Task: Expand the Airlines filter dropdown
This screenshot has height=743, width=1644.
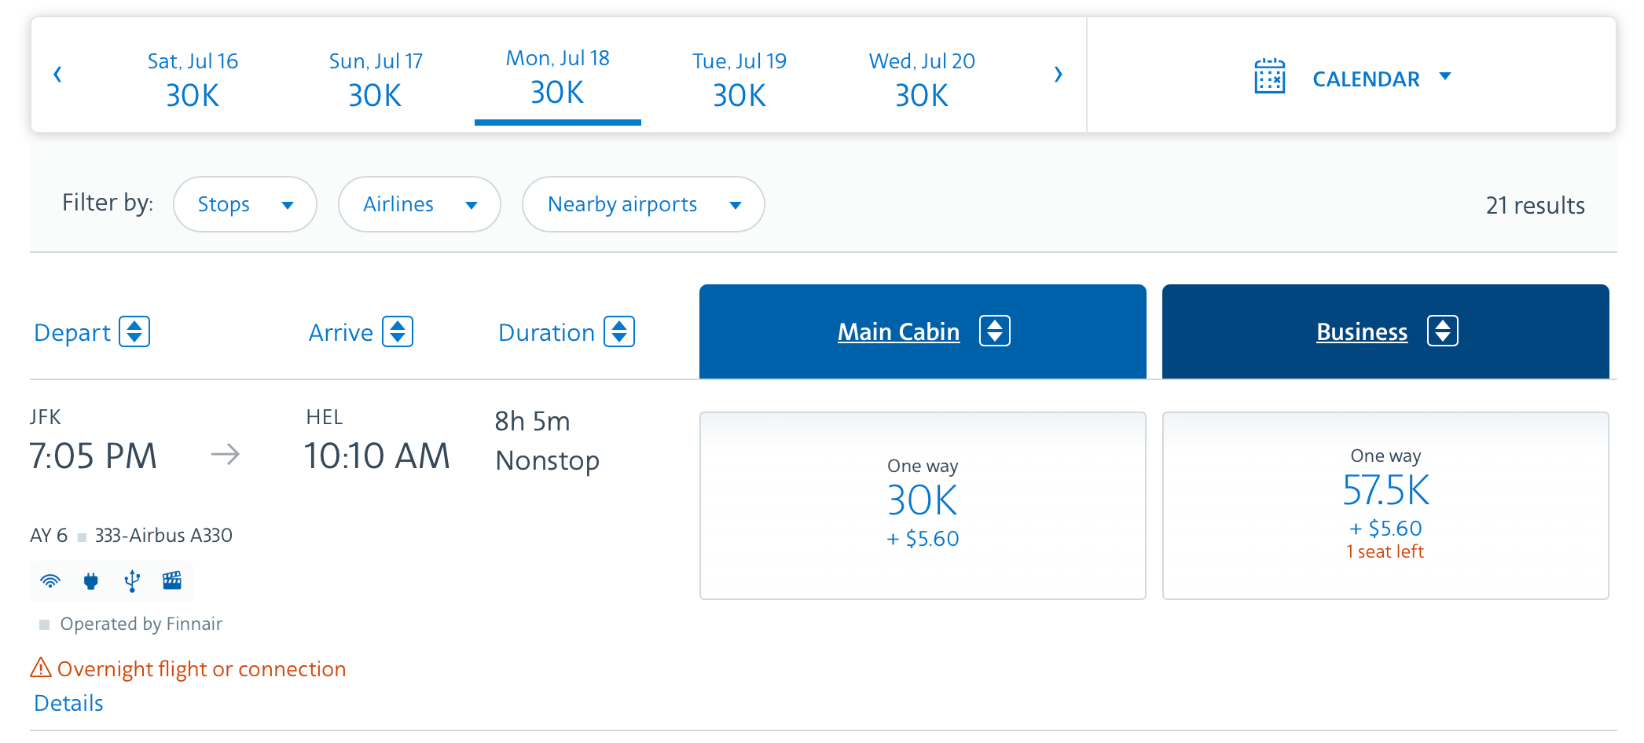Action: pos(419,204)
